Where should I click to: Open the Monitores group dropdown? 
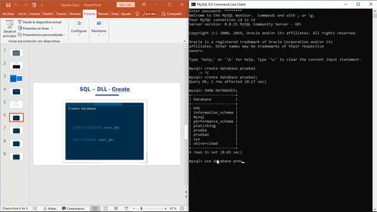pyautogui.click(x=99, y=28)
